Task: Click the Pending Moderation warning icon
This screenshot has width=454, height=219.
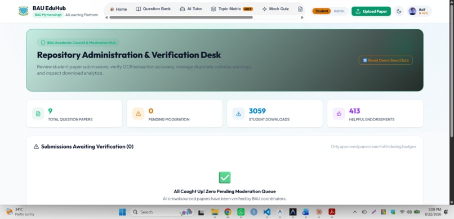Action: 139,114
